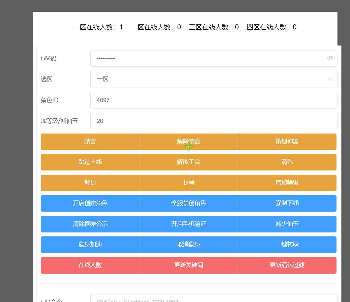Click the 四区在线人数 status text

(x=272, y=27)
